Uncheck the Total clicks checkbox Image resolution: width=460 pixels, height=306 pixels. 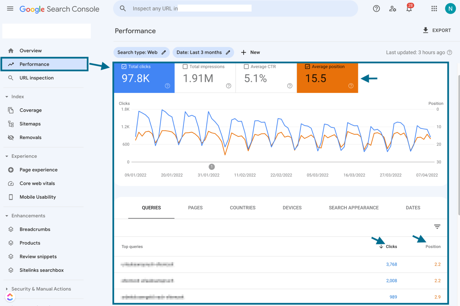124,66
